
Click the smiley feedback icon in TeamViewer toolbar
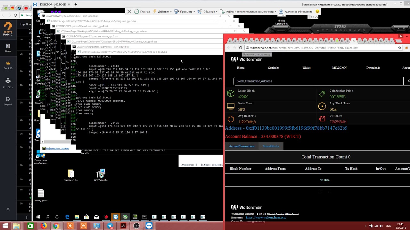tap(317, 11)
